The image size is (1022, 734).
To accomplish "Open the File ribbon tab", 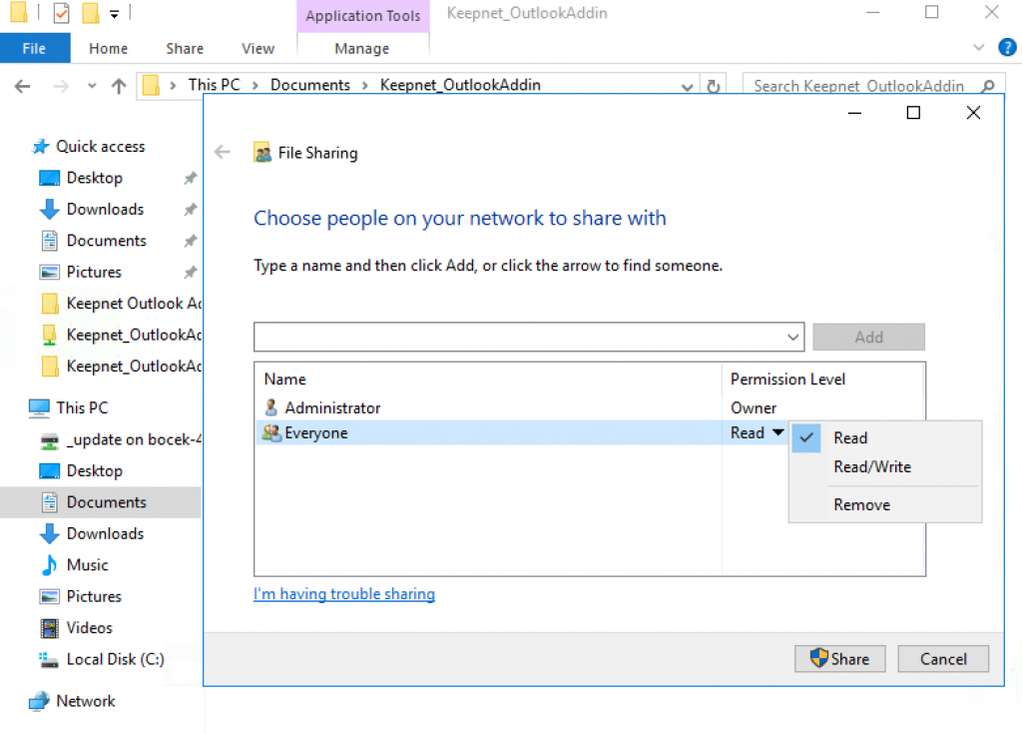I will [35, 48].
